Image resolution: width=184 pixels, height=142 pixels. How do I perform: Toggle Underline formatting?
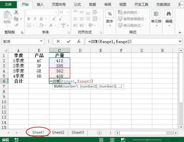41,19
